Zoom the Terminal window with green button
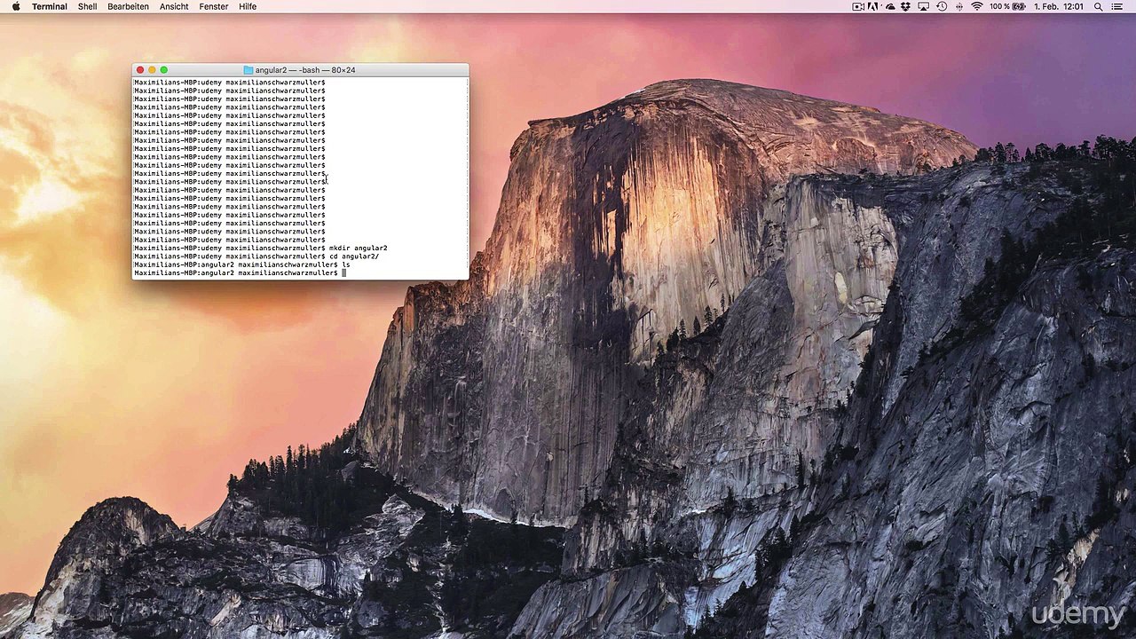Screen dimensions: 1136x639 click(x=163, y=70)
